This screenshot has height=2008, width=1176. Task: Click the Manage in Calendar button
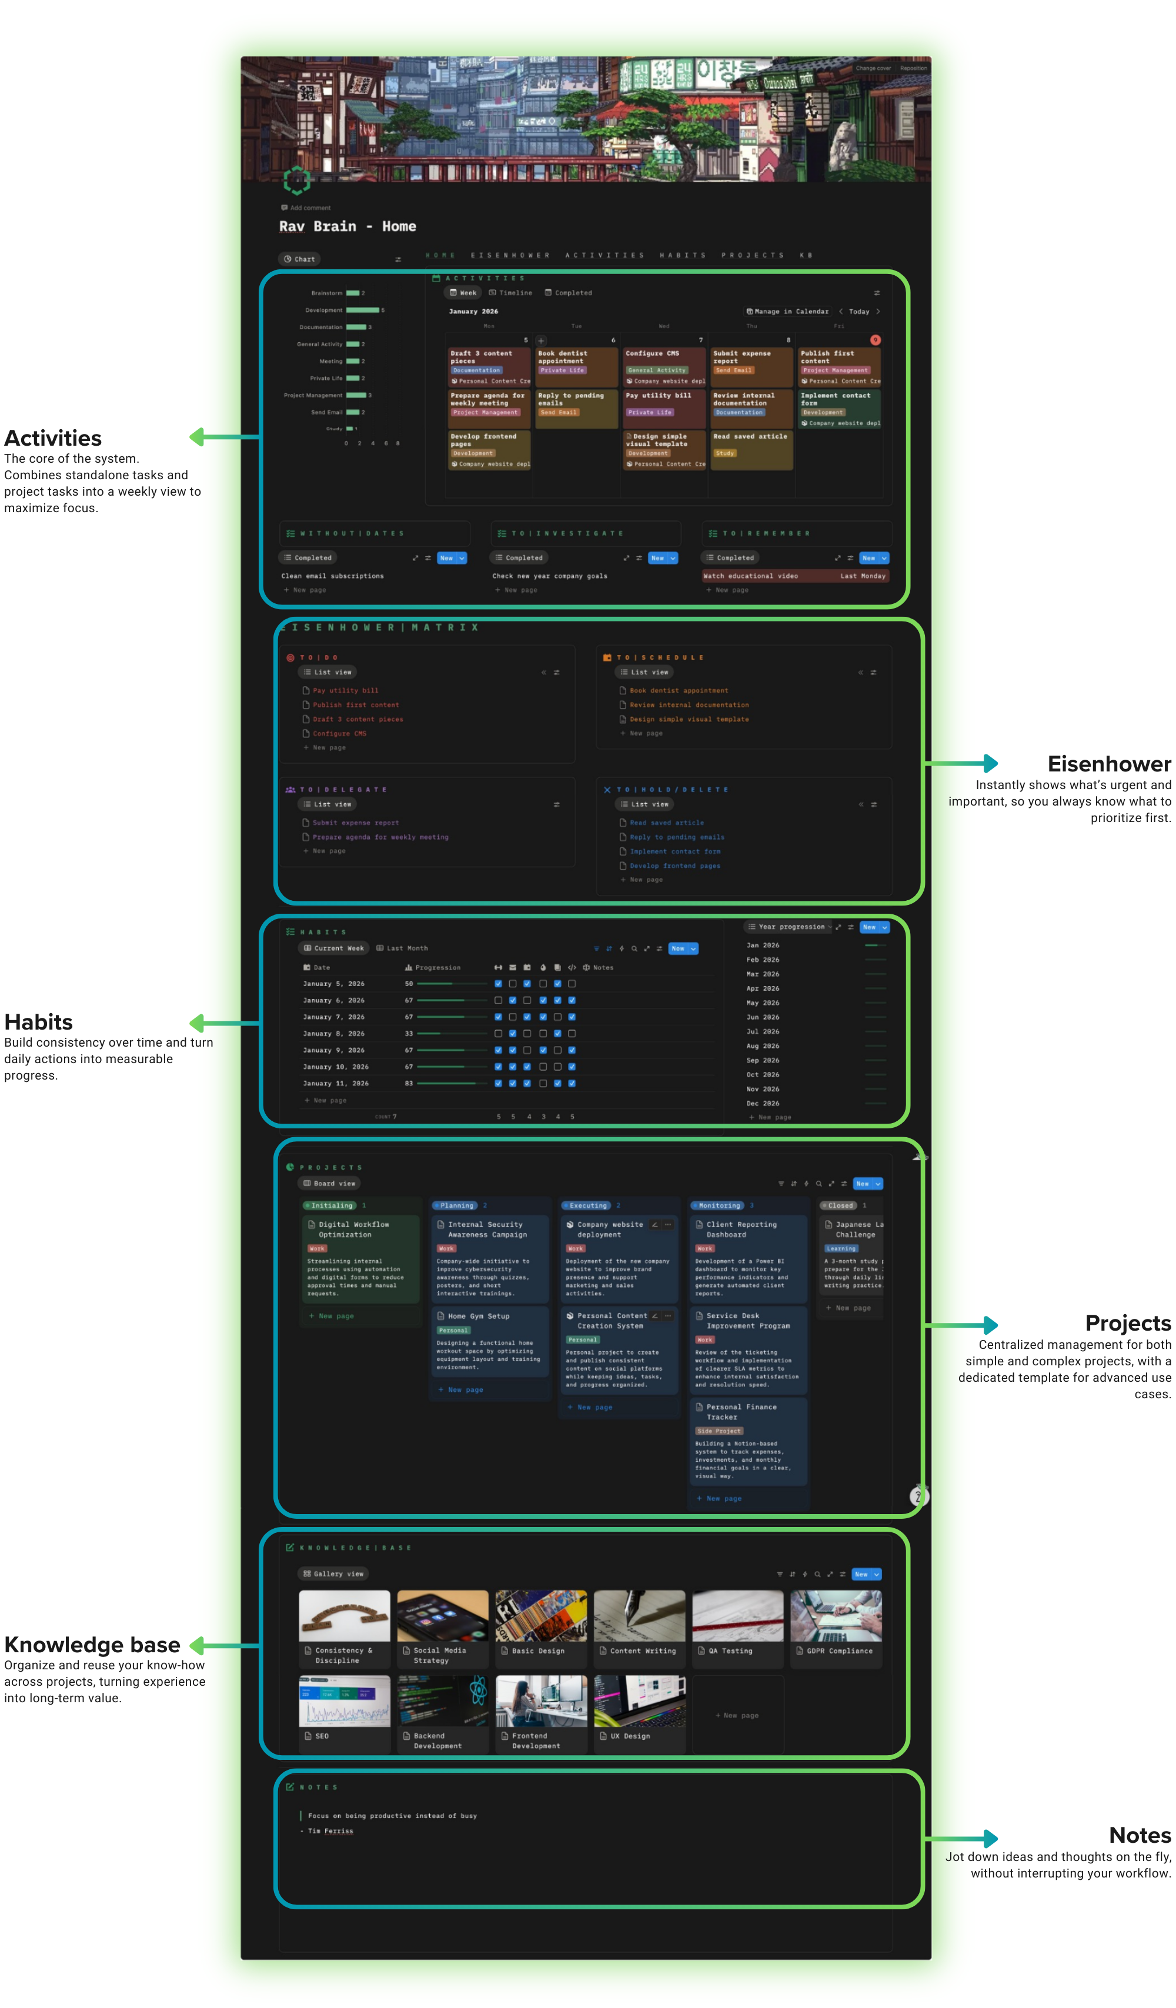tap(787, 312)
